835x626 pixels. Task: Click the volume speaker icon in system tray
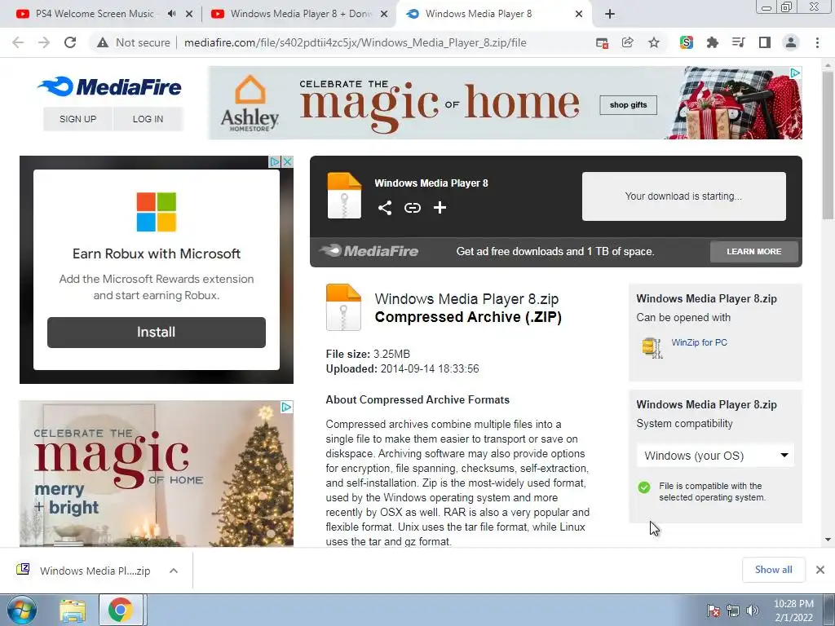[753, 611]
